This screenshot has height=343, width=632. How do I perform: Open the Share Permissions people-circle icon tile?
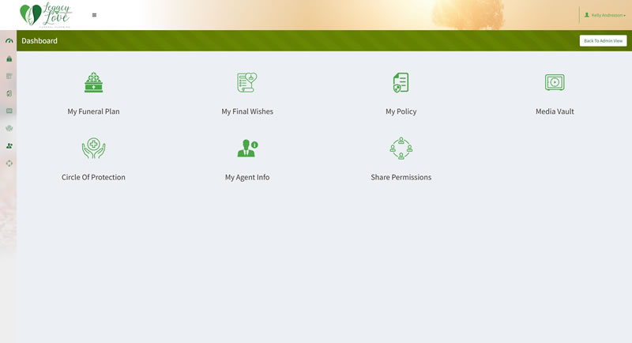pyautogui.click(x=401, y=148)
